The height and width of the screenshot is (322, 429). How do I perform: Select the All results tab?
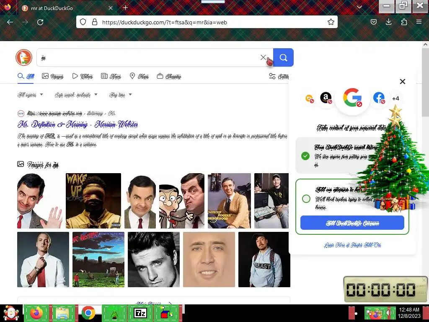(x=26, y=76)
